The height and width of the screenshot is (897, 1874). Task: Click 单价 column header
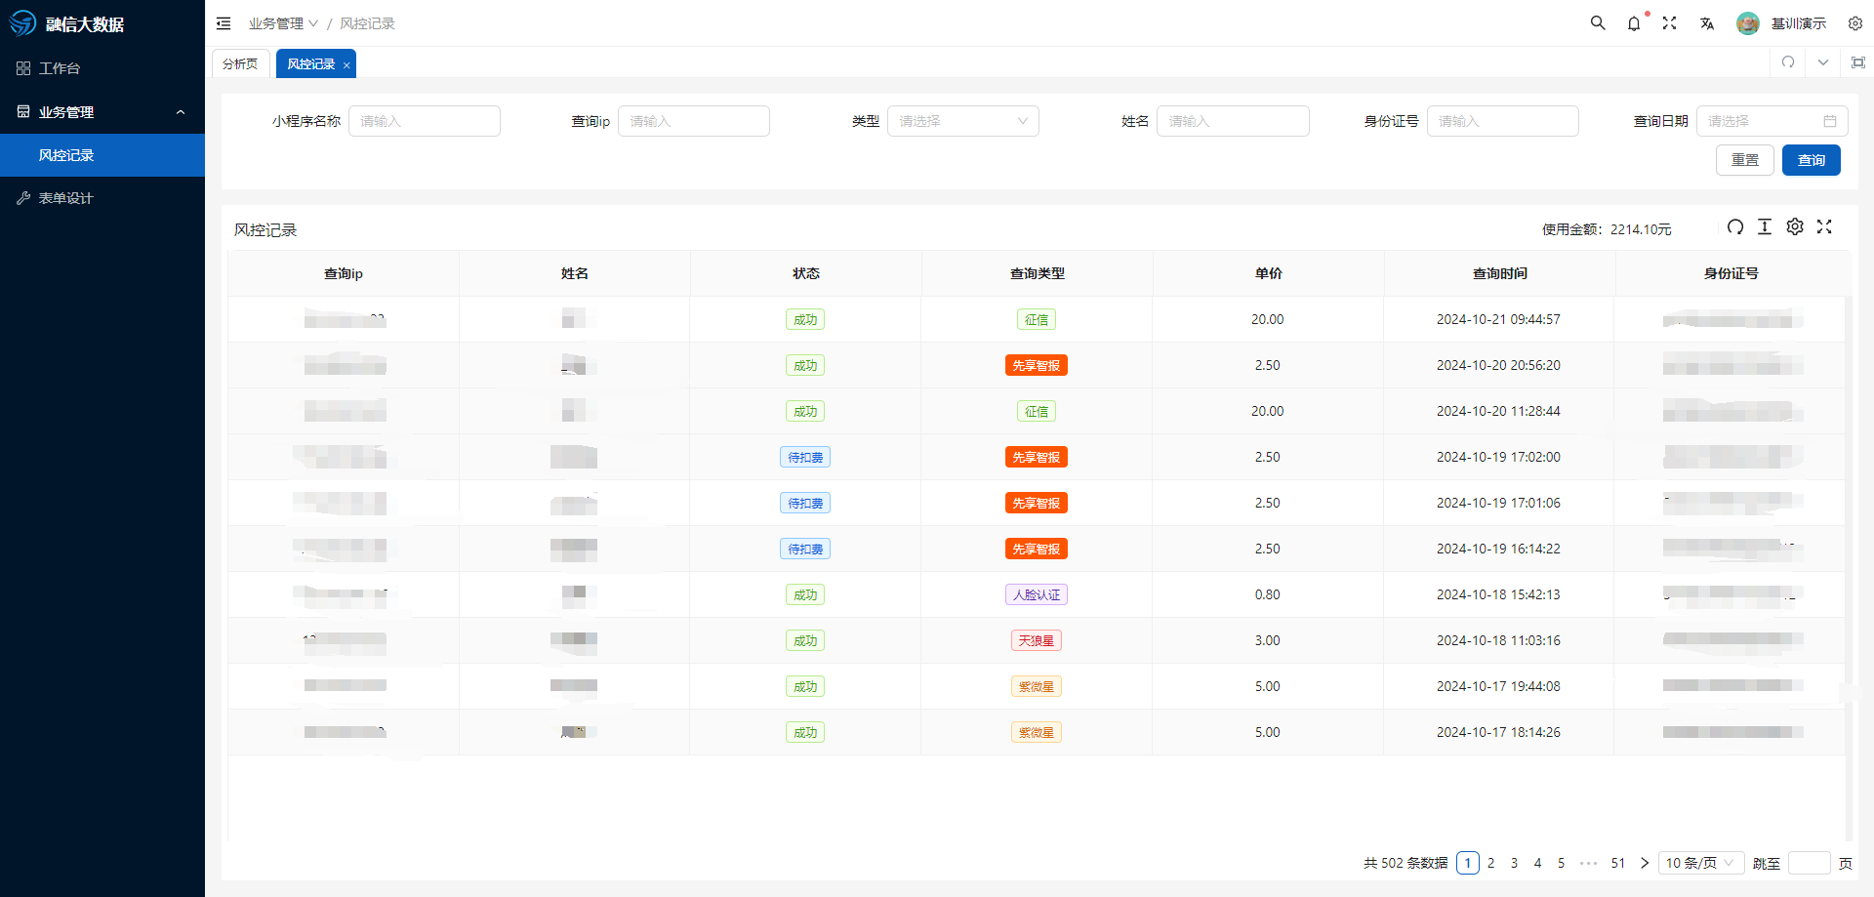pyautogui.click(x=1269, y=273)
